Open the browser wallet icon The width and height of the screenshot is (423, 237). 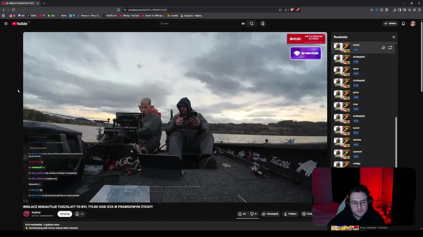click(404, 10)
